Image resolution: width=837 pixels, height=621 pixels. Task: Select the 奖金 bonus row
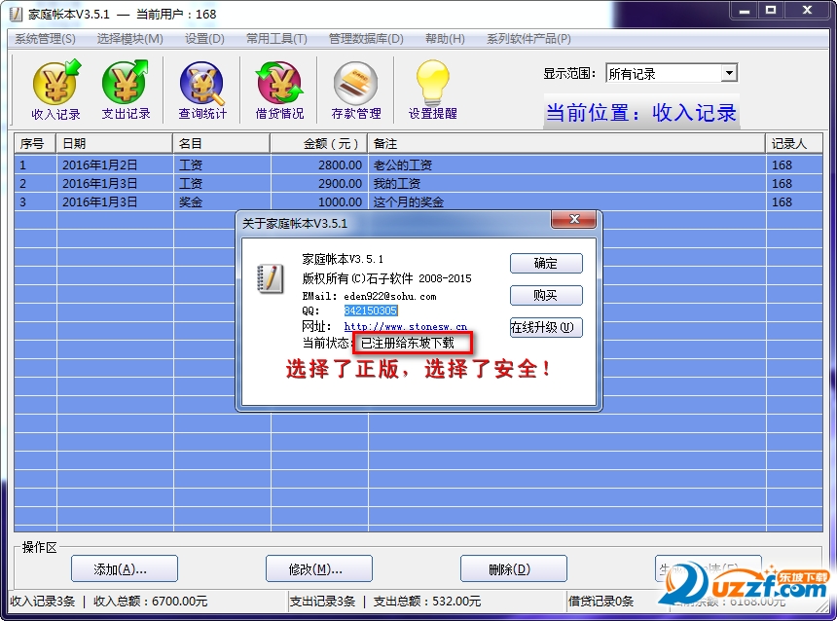[418, 202]
